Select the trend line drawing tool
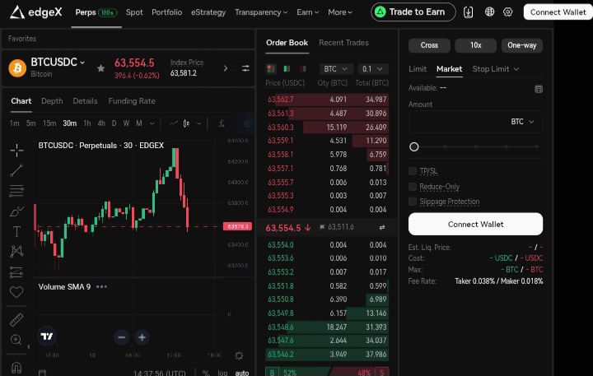 pos(16,170)
